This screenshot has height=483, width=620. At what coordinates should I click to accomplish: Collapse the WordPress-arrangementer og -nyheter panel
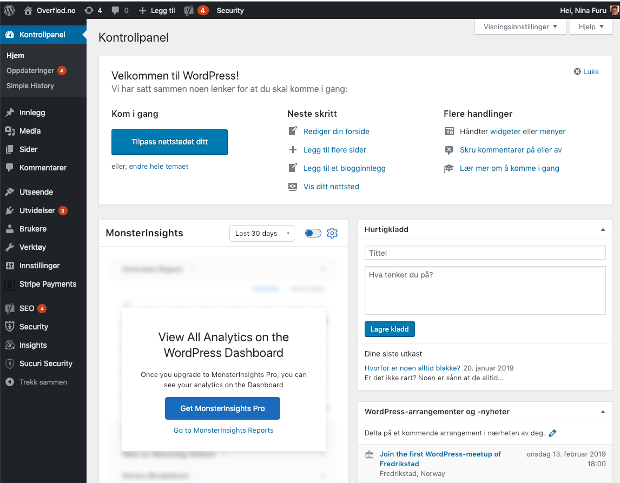coord(603,412)
